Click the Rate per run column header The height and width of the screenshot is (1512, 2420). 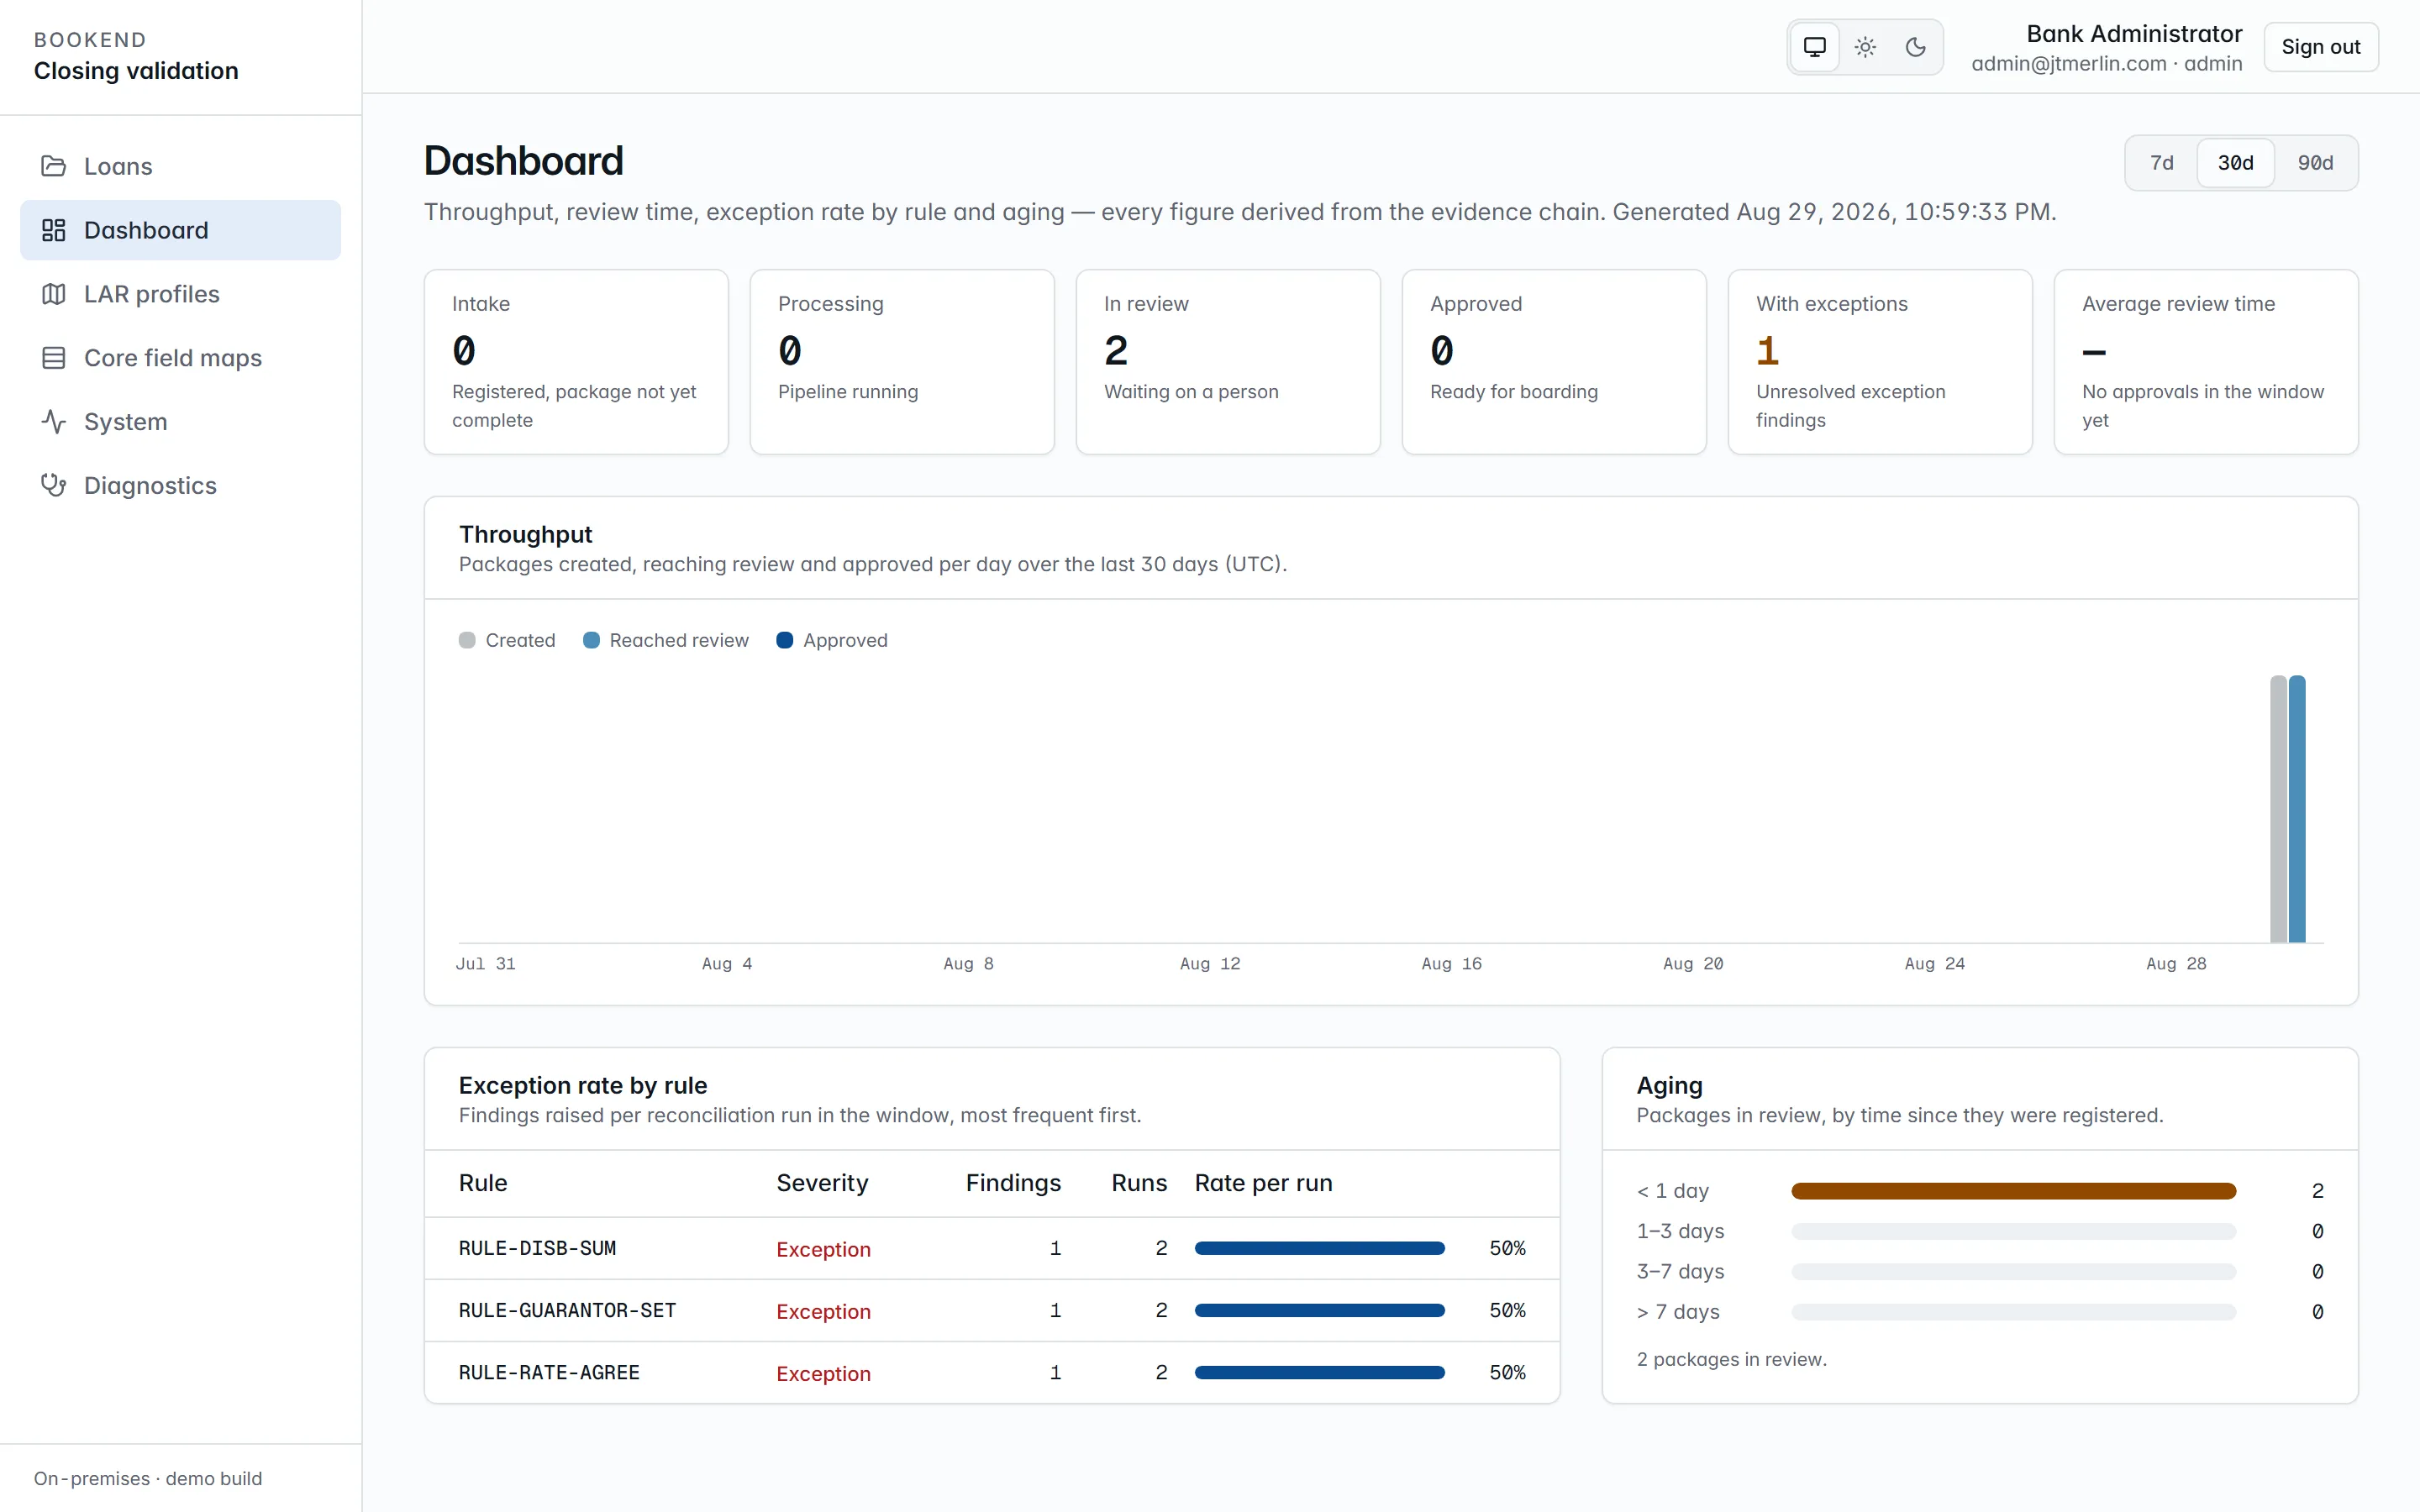pos(1263,1183)
